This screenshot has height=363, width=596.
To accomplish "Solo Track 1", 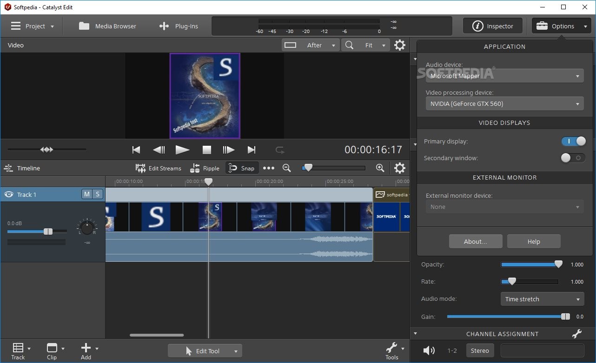I will click(98, 194).
